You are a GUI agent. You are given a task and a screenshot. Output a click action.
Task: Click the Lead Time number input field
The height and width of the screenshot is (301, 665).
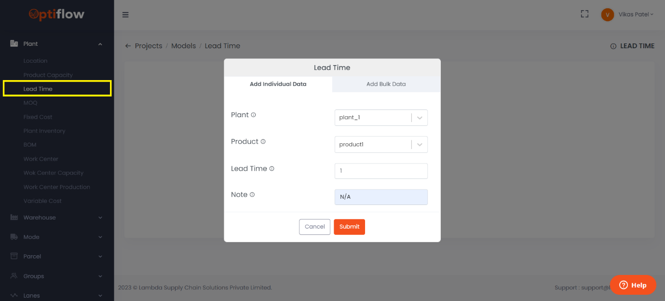click(380, 171)
